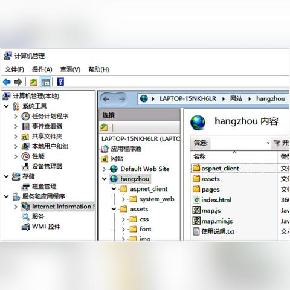Click the IIS forward navigation arrow
The width and height of the screenshot is (290, 290).
pyautogui.click(x=121, y=99)
